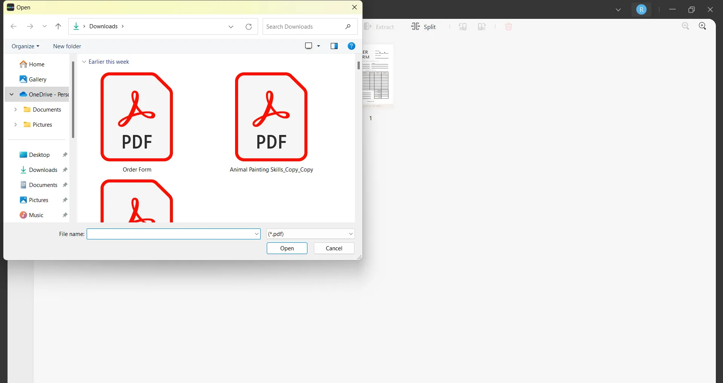The width and height of the screenshot is (723, 383).
Task: Create a New folder
Action: (x=67, y=46)
